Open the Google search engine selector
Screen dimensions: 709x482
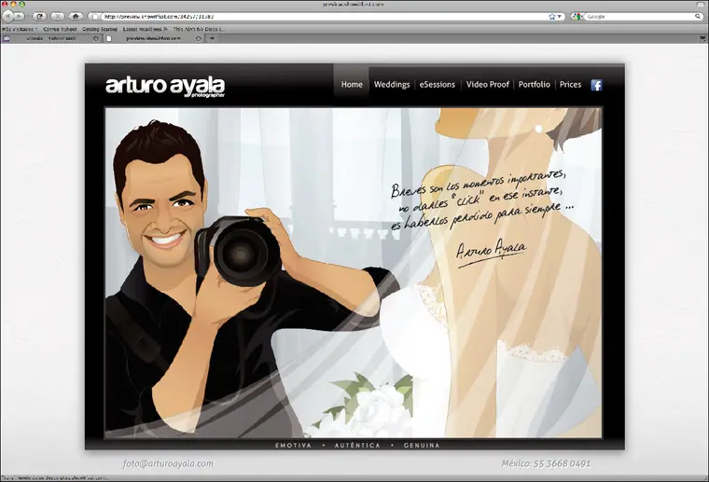(x=577, y=16)
